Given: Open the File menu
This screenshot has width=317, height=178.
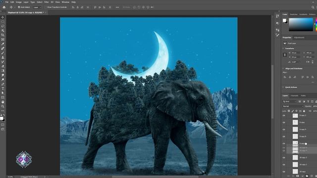Looking at the screenshot, I should point(7,2).
